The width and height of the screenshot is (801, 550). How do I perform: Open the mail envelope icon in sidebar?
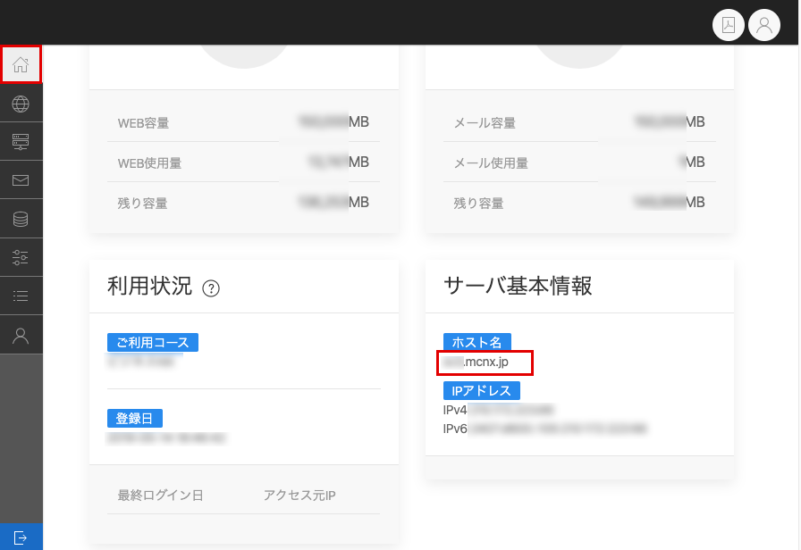21,180
